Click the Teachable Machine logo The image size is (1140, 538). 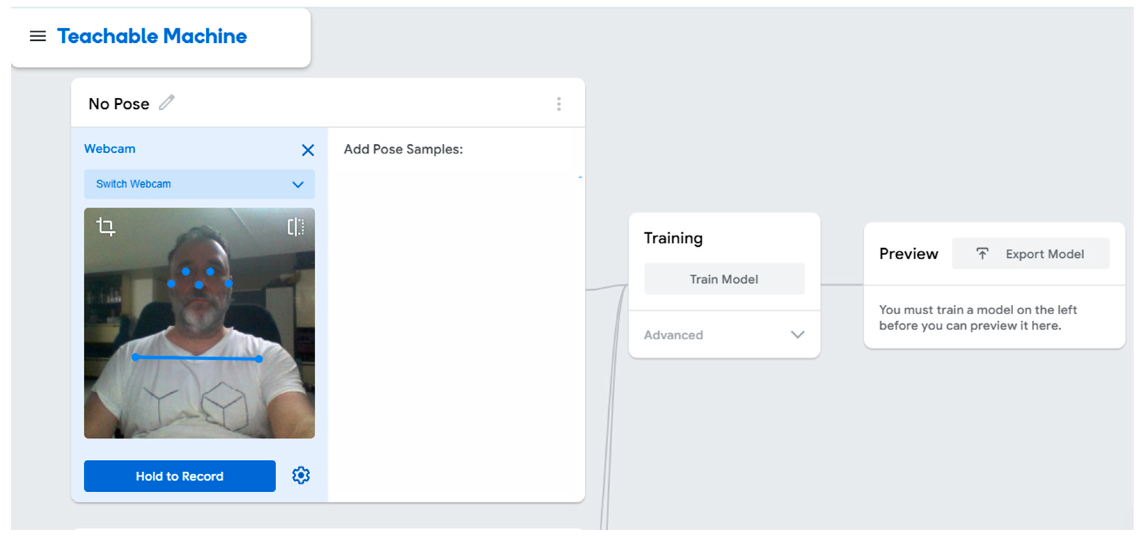click(x=152, y=36)
